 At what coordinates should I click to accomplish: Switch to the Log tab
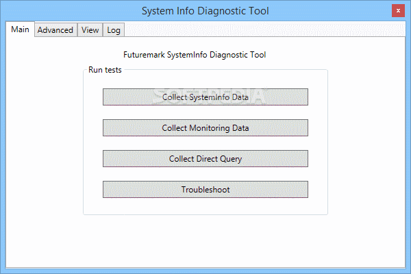click(x=114, y=30)
